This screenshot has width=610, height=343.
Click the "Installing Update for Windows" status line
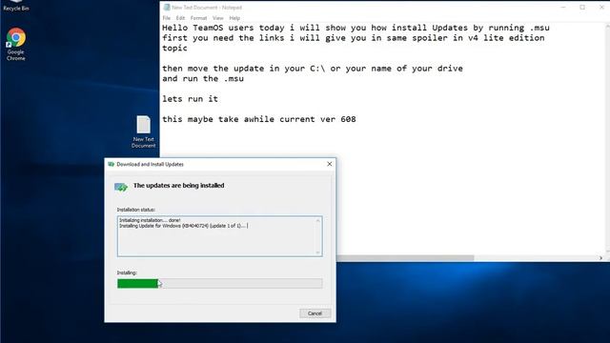pyautogui.click(x=183, y=226)
